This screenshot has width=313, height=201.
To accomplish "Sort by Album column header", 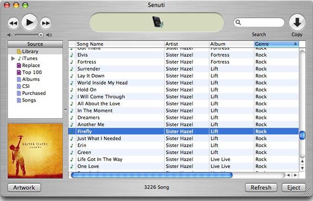I will pos(231,44).
